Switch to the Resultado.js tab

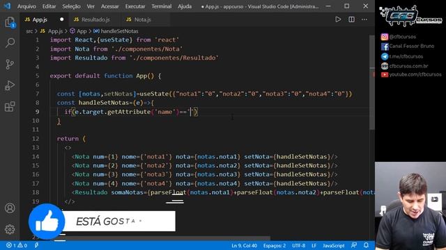coord(95,19)
